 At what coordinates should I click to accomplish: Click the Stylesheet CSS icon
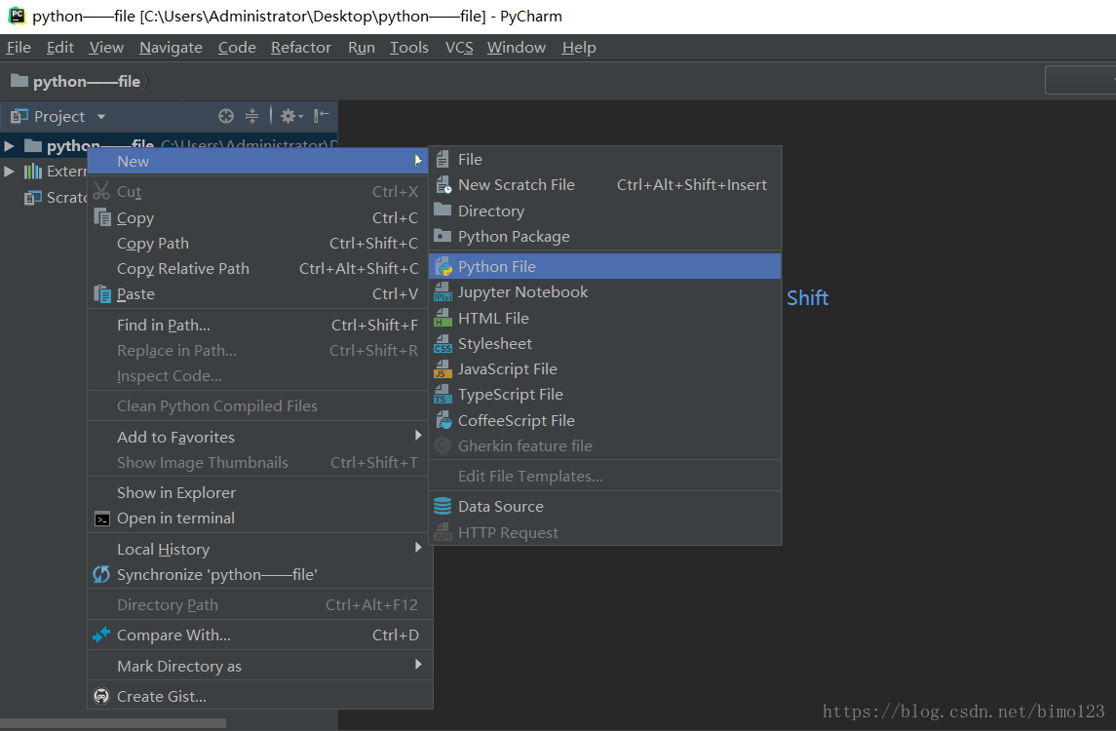[443, 344]
